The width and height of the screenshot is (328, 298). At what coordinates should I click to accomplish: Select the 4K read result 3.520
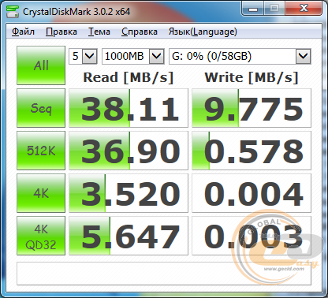(x=129, y=193)
